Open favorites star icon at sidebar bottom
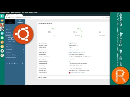 tap(9, 63)
